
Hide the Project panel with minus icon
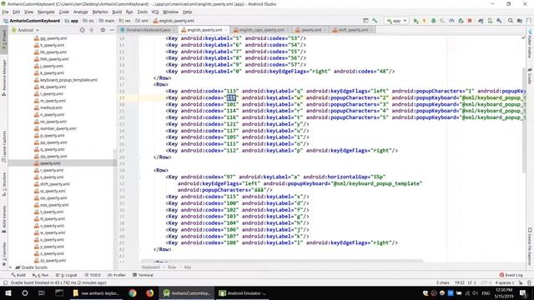tap(112, 30)
